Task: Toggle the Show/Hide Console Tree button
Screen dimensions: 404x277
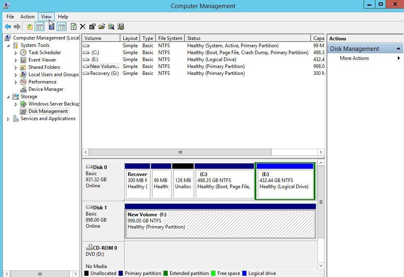Action: (x=40, y=27)
